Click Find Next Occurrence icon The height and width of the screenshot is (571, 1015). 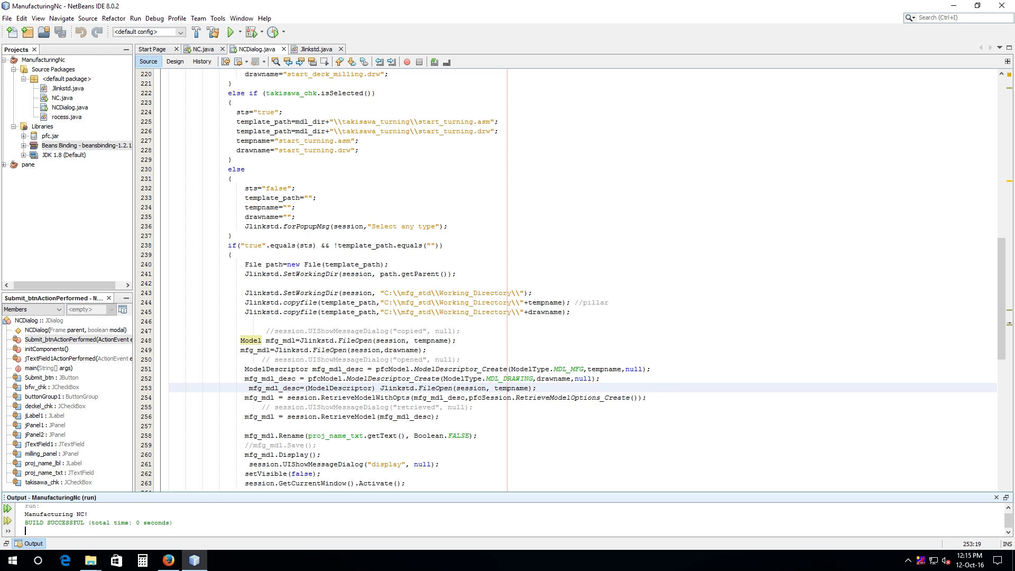click(x=300, y=62)
